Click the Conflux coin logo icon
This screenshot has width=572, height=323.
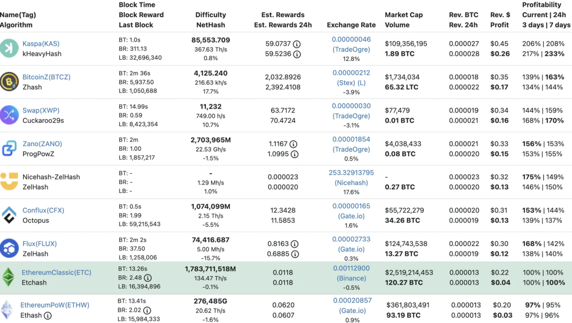coord(9,215)
